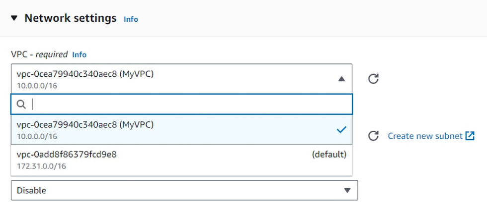Viewport: 487px width, 213px height.
Task: Click the external-link icon after Create new subnet
Action: 470,136
